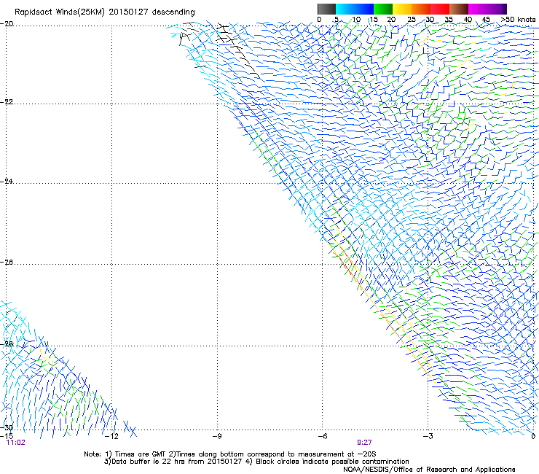Click the blue 10-15 knots legend color
The height and width of the screenshot is (474, 539).
coord(364,9)
